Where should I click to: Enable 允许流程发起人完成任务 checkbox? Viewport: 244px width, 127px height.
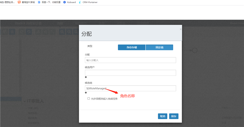89,99
